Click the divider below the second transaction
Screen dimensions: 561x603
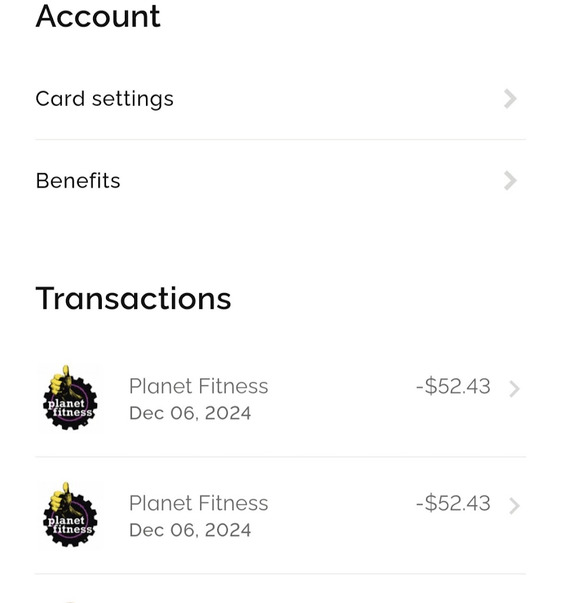pyautogui.click(x=280, y=574)
